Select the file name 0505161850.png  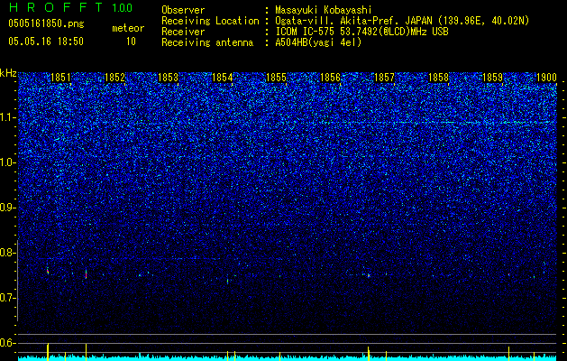tap(46, 24)
